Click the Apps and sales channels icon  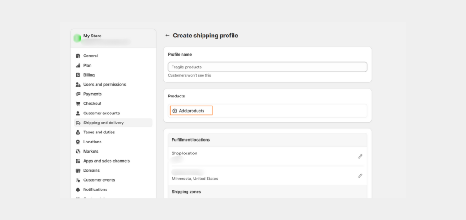pos(78,161)
